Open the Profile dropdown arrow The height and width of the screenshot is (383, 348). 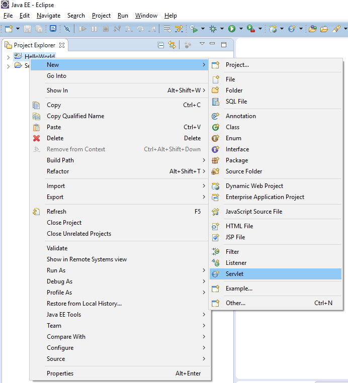coord(203,29)
